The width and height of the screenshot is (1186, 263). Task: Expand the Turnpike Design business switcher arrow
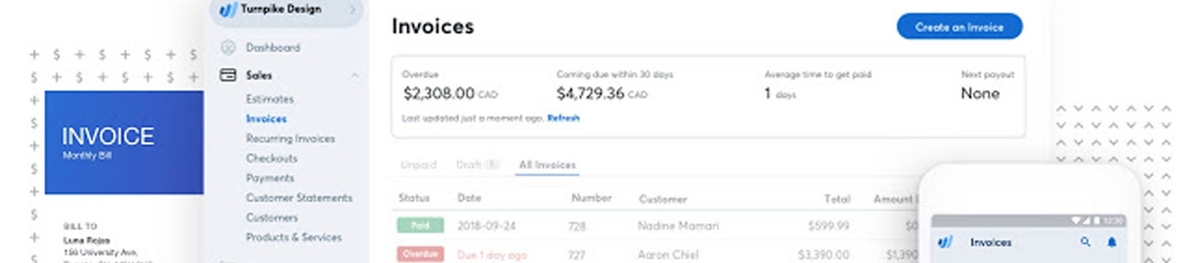(x=353, y=9)
